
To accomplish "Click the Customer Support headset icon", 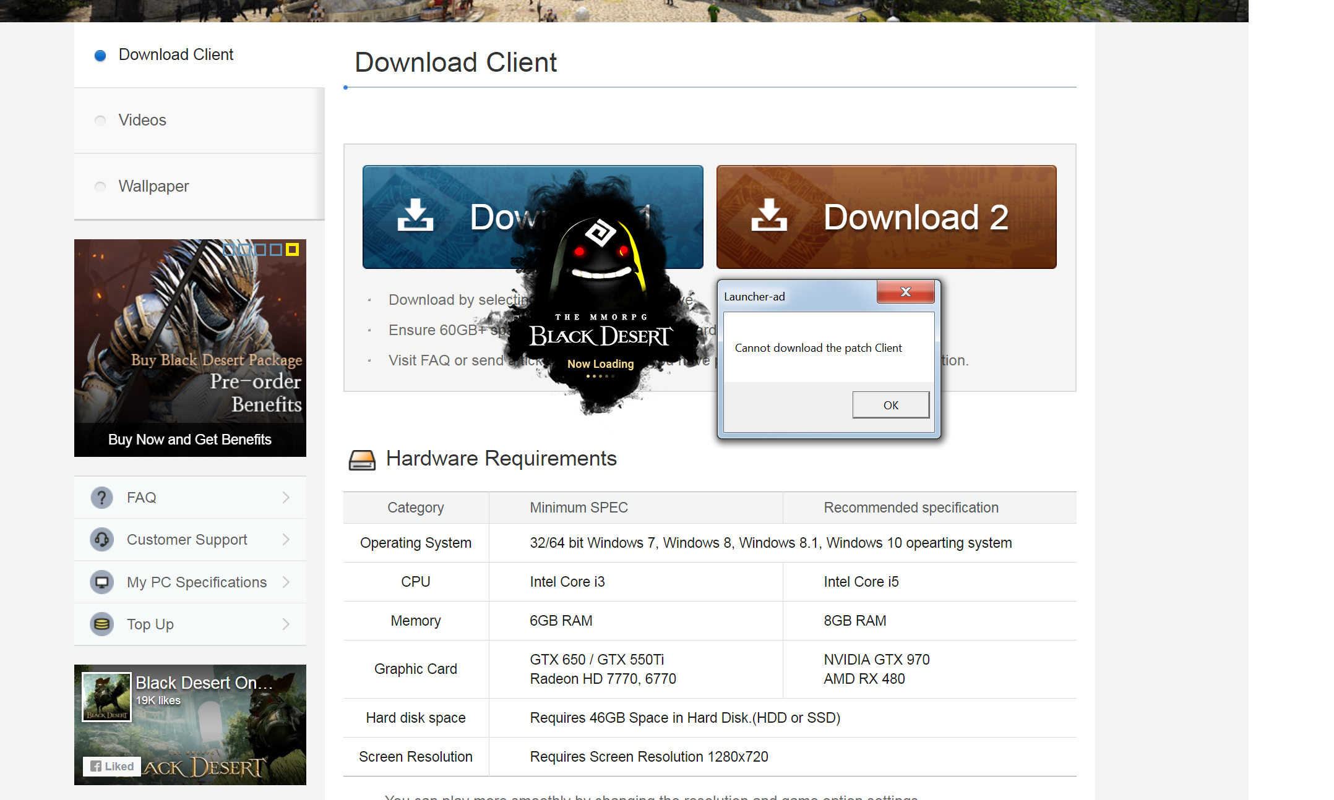I will point(101,540).
